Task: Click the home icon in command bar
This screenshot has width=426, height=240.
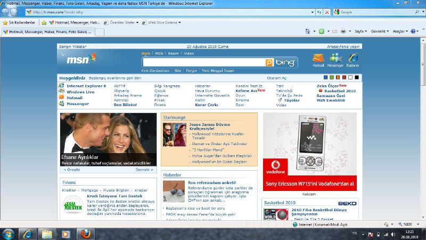Action: pos(308,31)
